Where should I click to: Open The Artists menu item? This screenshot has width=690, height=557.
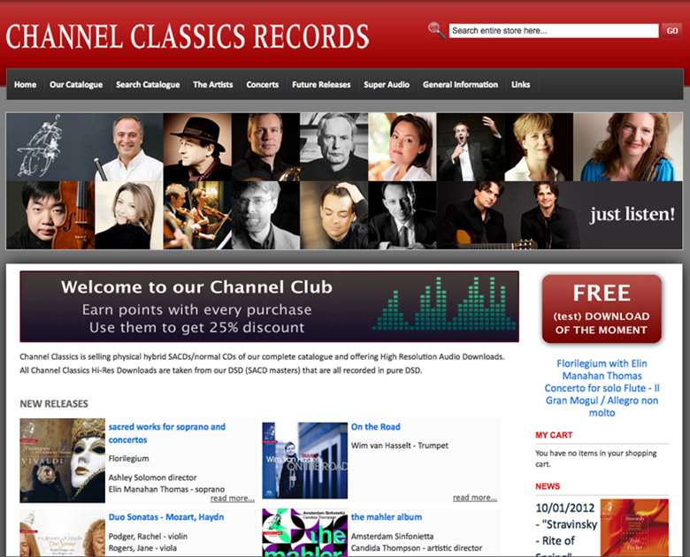213,85
